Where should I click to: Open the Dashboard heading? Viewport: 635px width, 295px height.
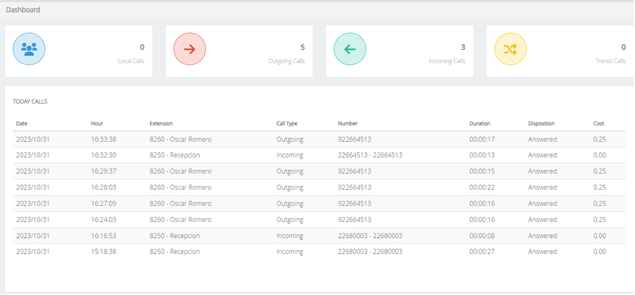pos(23,10)
